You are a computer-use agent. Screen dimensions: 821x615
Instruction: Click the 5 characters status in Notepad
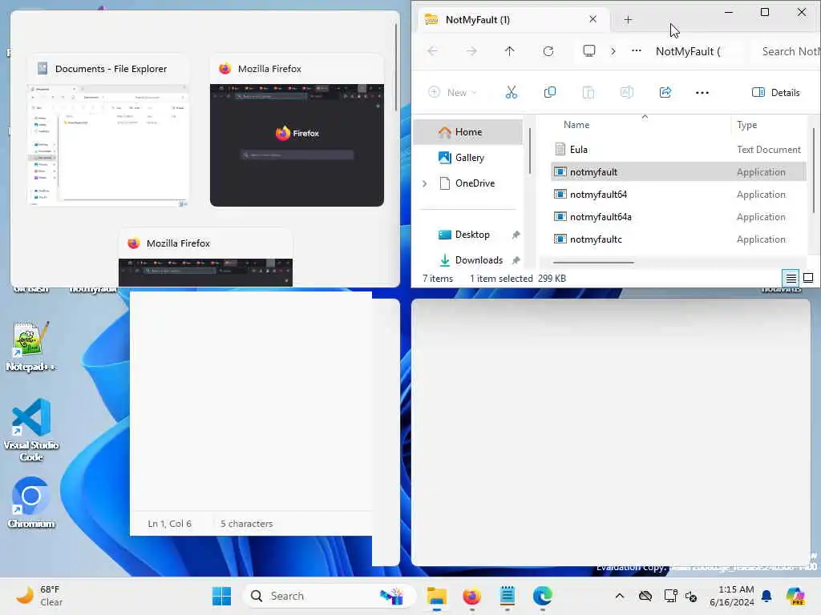click(247, 524)
